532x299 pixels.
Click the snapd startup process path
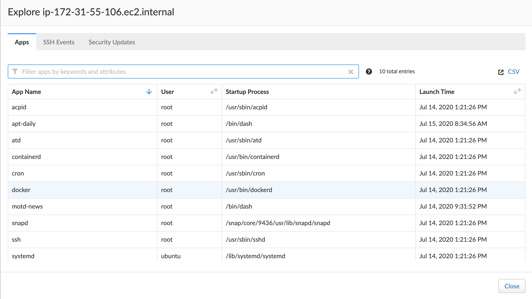coord(278,223)
